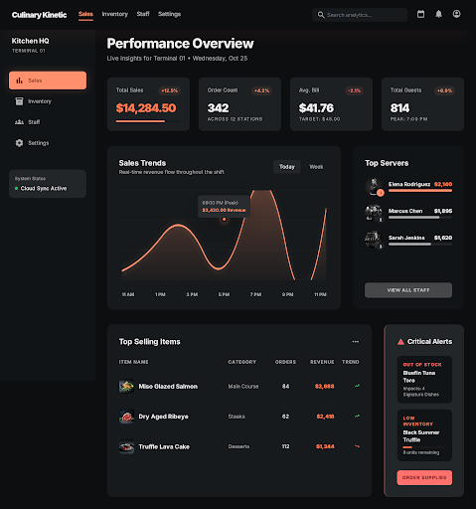
Task: Open the Sales tab in top navigation
Action: pyautogui.click(x=85, y=14)
